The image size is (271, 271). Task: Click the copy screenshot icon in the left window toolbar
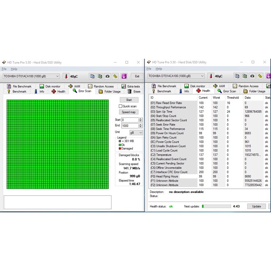pyautogui.click(x=100, y=76)
